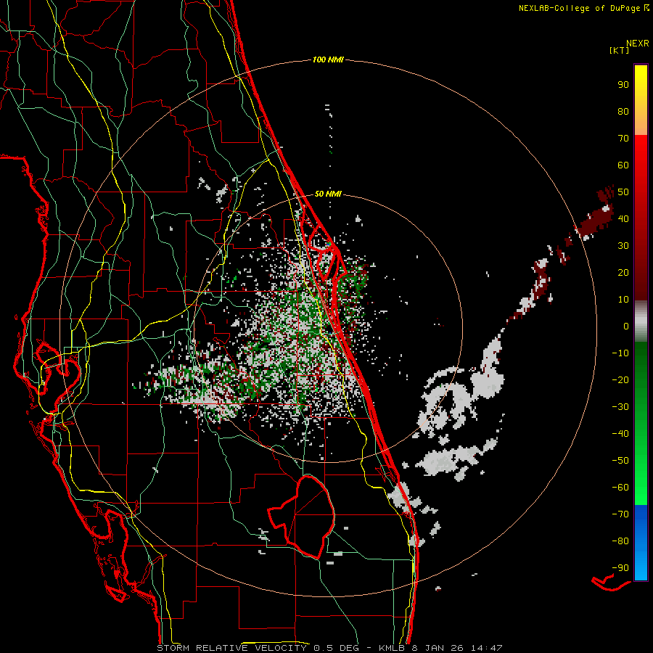
Task: Click the 50 value on velocity scale
Action: (x=623, y=192)
